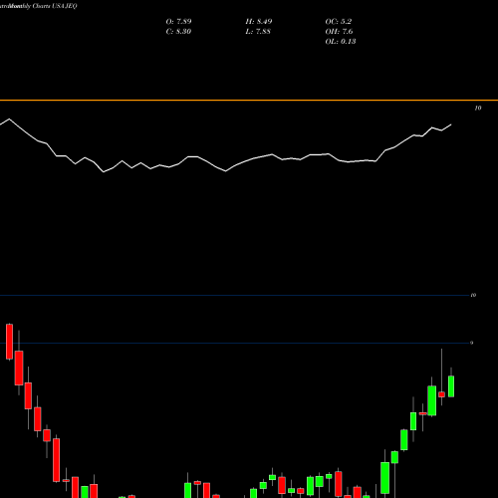Viewport: 498px width, 498px height.
Task: Select the 'C: 8.30' close price value
Action: 178,32
